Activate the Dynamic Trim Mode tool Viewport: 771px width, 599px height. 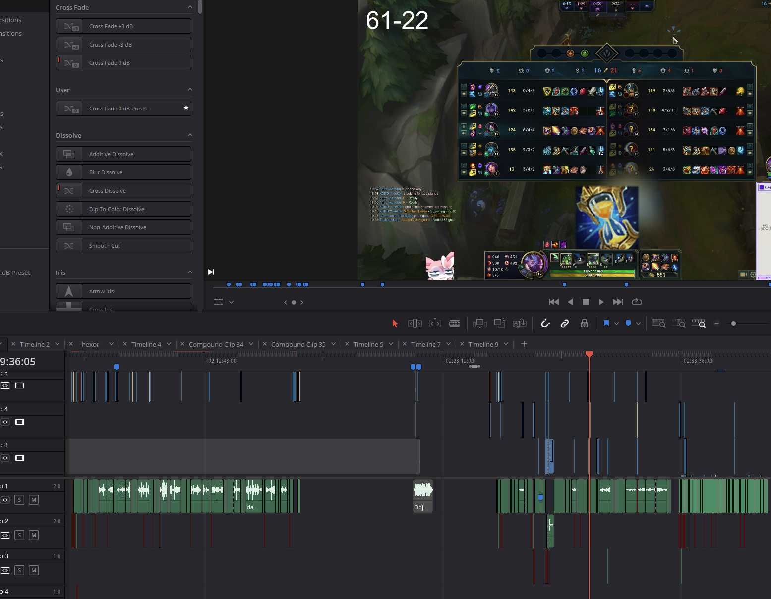coord(435,324)
